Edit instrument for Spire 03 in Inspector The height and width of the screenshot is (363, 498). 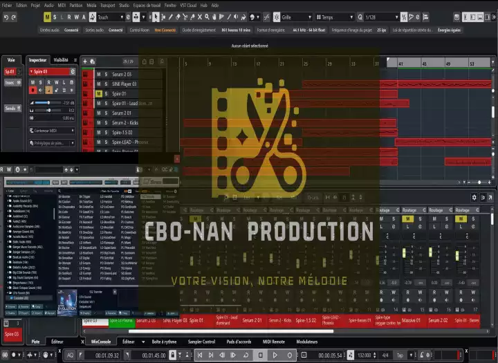click(73, 71)
